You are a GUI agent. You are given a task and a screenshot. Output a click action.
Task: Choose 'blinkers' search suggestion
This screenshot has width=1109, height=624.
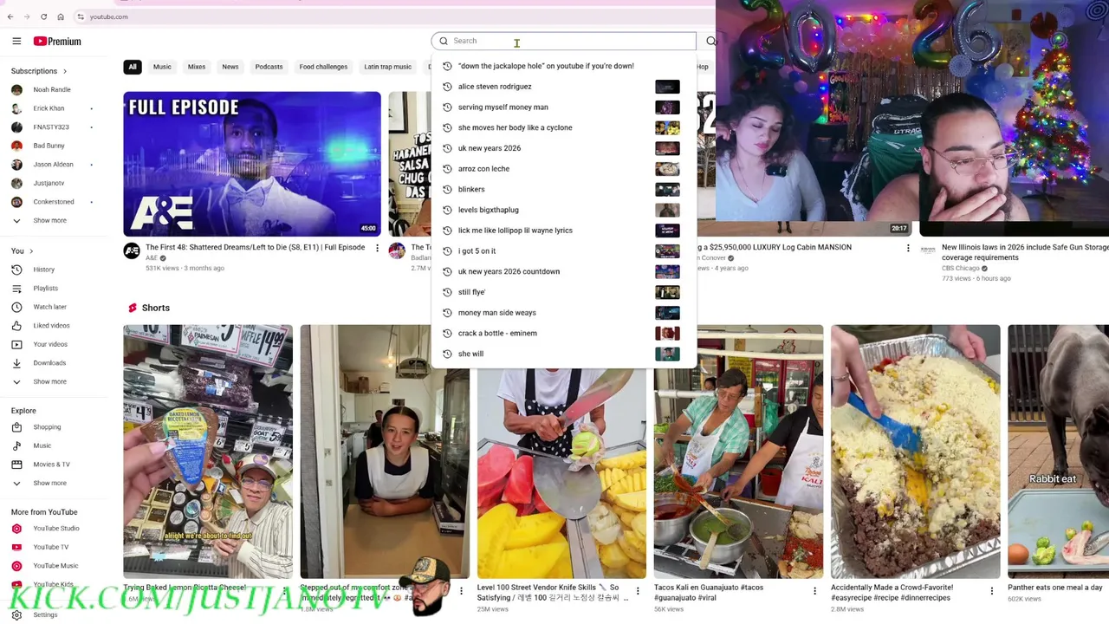click(563, 189)
